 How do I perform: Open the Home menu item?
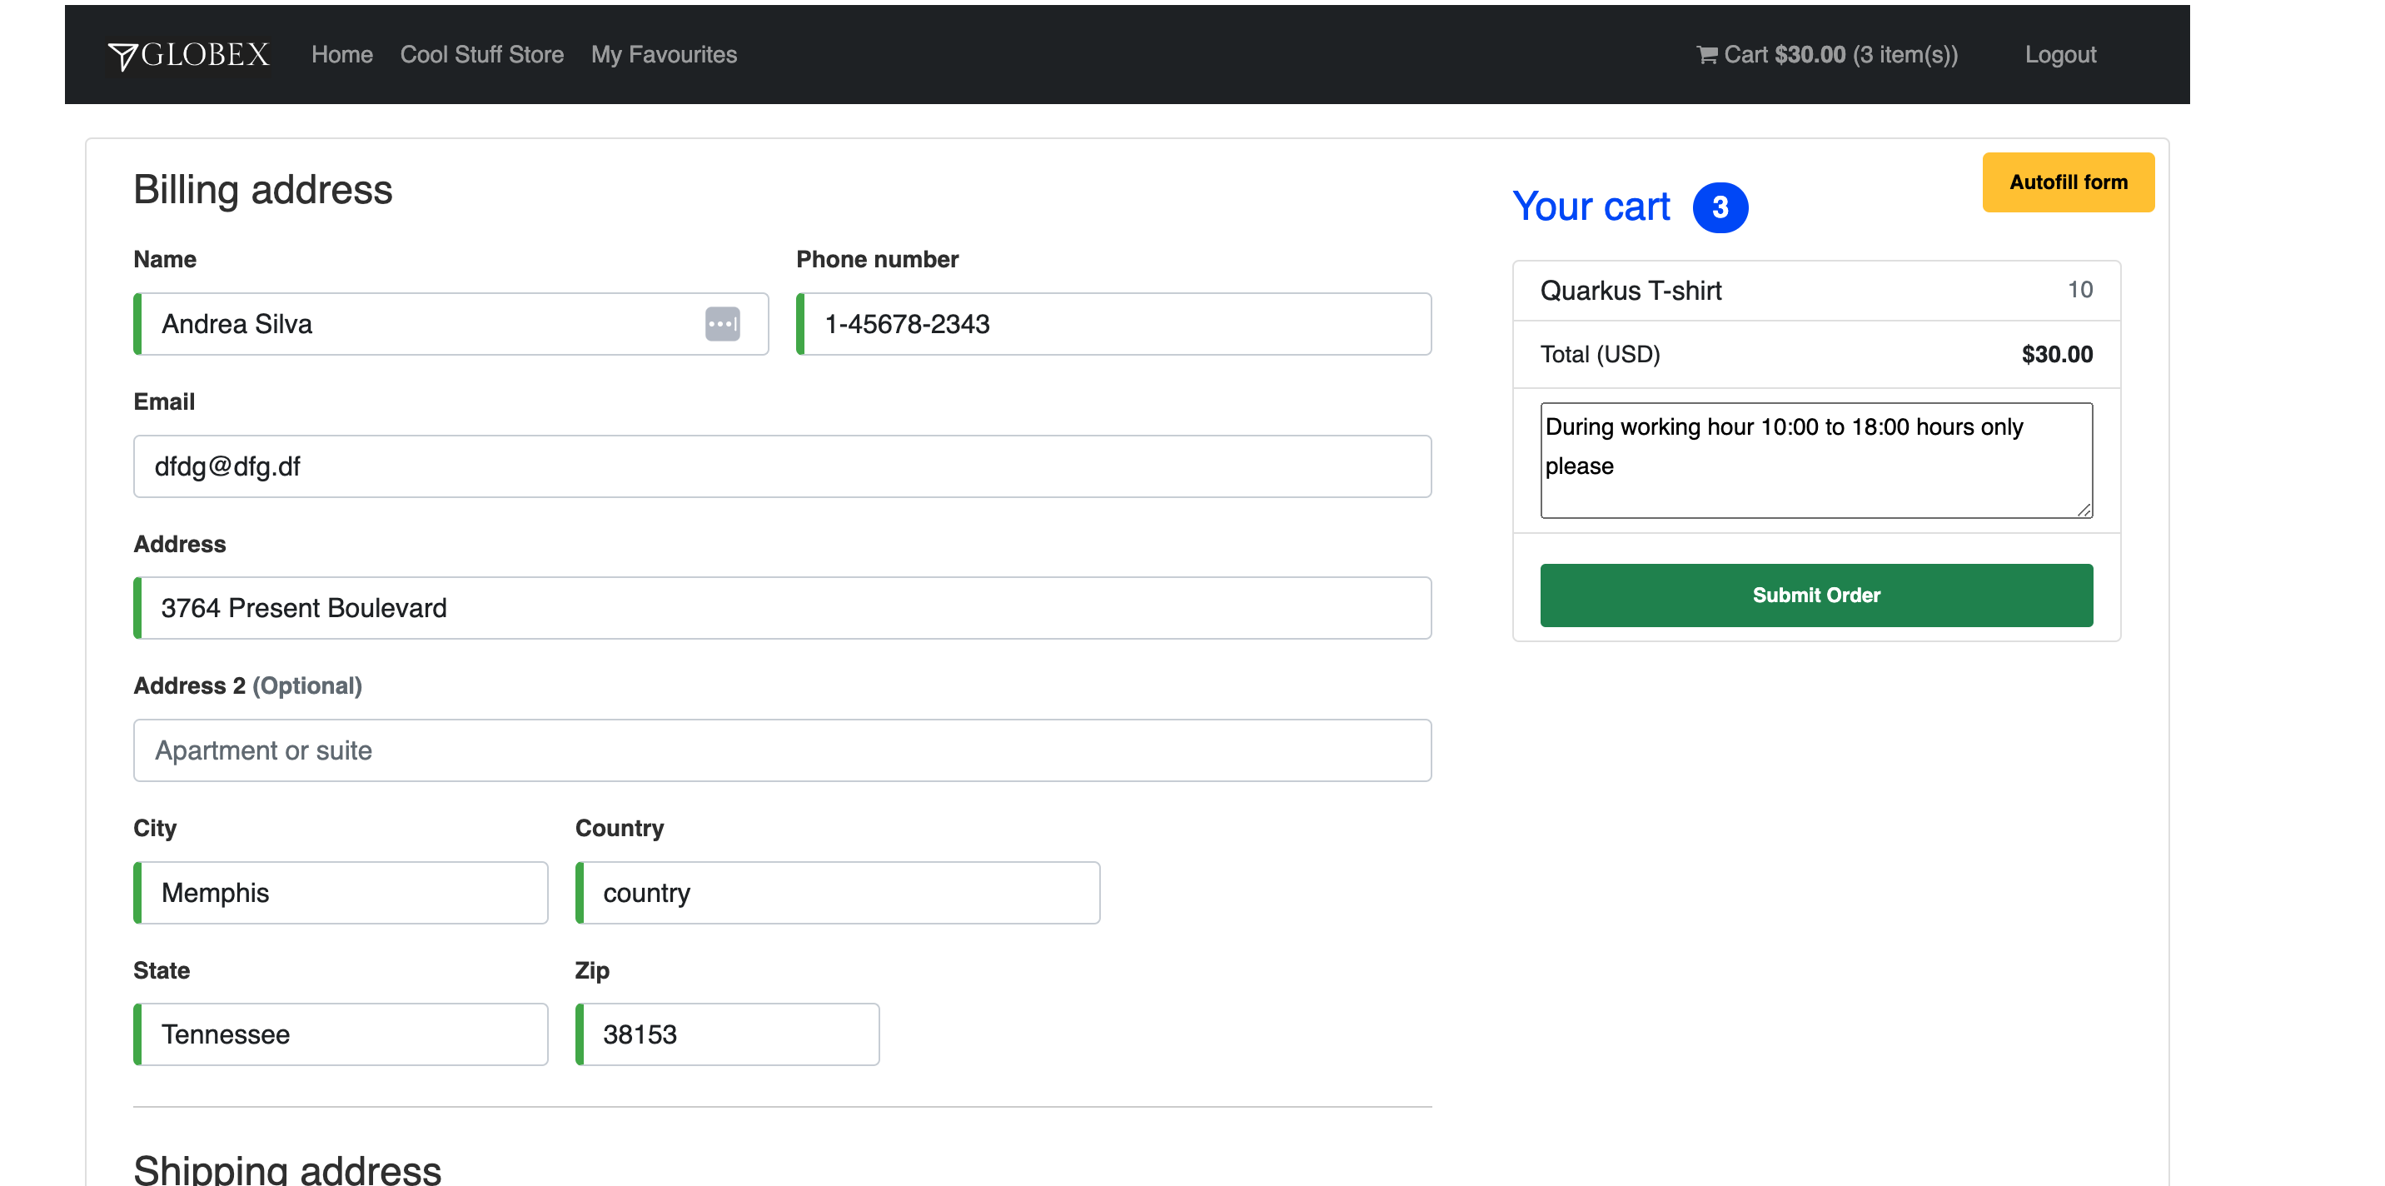pyautogui.click(x=341, y=55)
